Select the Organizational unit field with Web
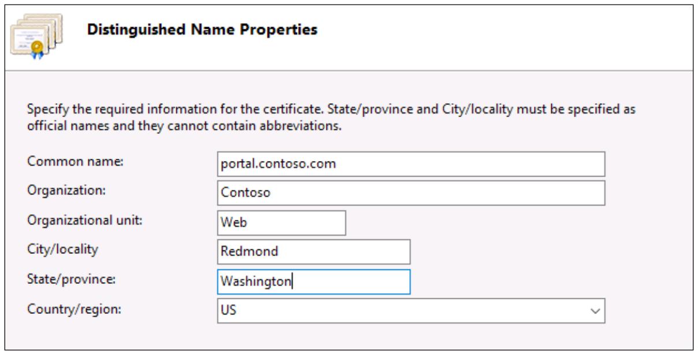The height and width of the screenshot is (356, 698). (x=280, y=223)
